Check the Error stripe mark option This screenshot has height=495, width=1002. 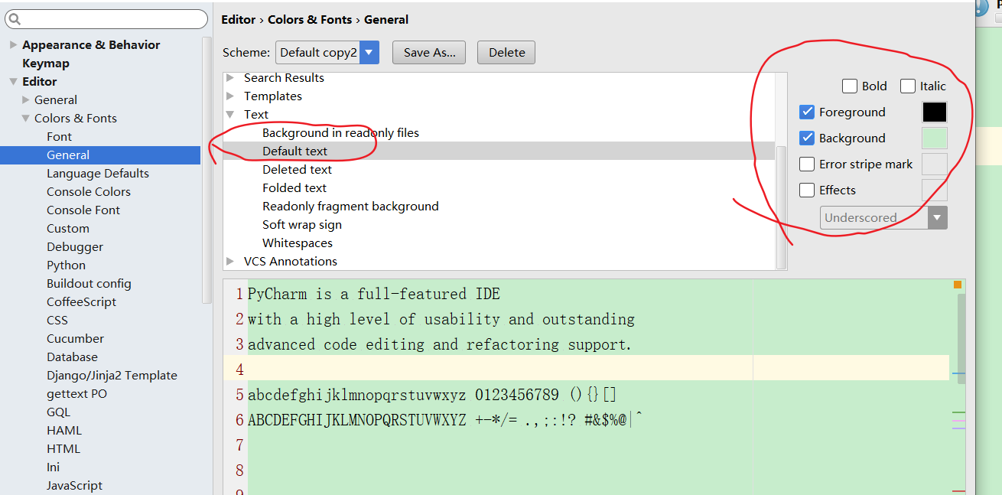807,164
